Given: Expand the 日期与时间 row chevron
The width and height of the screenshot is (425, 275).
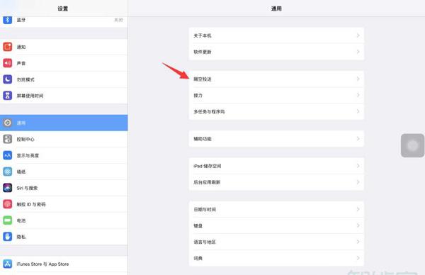Looking at the screenshot, I should [x=358, y=209].
